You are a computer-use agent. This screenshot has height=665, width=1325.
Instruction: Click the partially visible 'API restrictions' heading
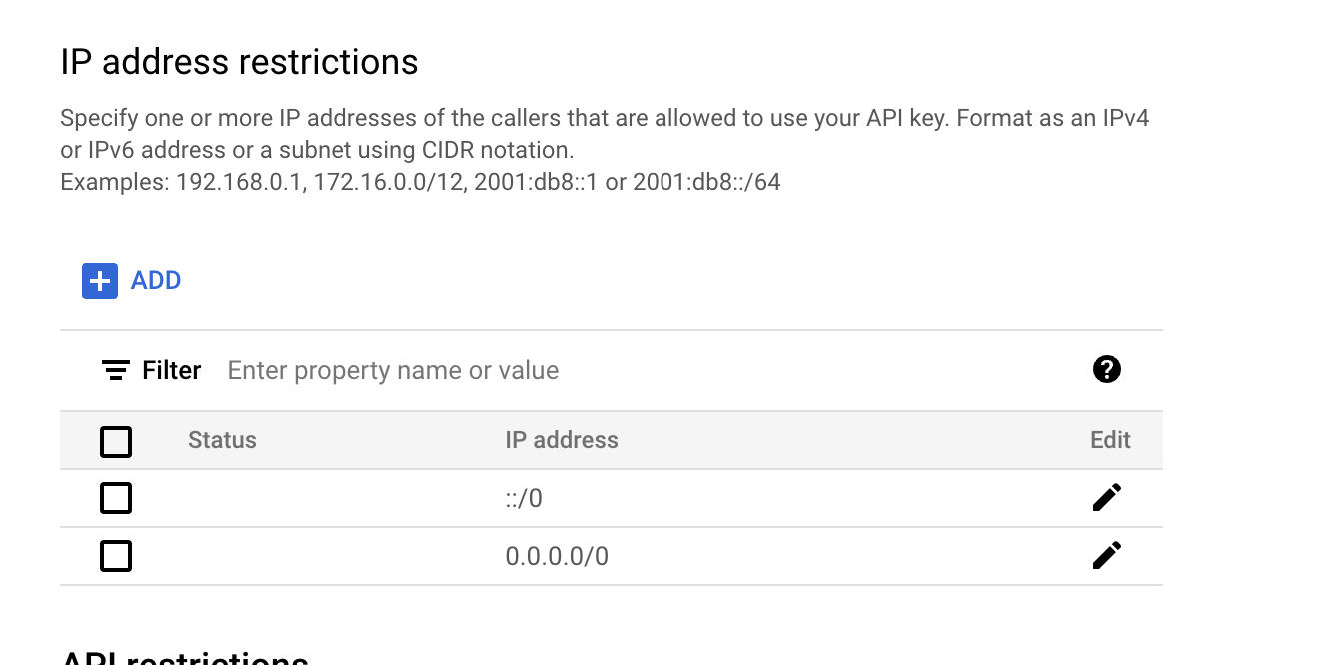coord(184,657)
